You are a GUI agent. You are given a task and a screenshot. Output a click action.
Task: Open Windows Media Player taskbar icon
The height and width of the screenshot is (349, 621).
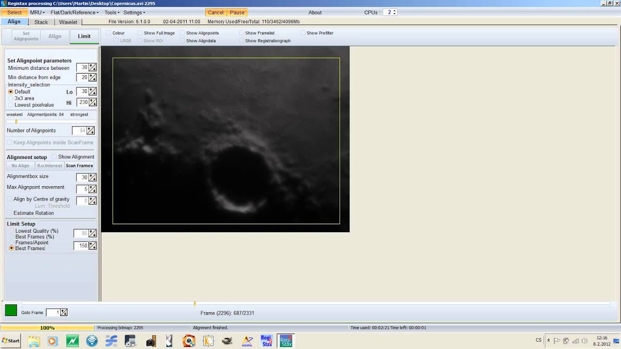click(x=52, y=341)
